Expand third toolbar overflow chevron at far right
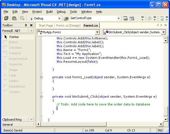 click(x=167, y=18)
